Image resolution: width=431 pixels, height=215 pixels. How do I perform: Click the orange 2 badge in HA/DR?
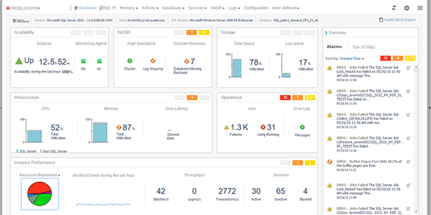click(191, 33)
